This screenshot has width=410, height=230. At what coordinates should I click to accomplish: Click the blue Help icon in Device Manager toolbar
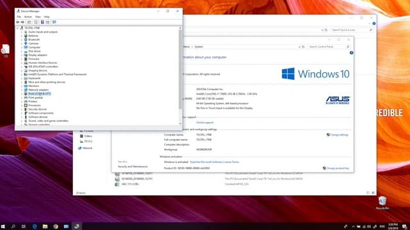click(x=42, y=22)
